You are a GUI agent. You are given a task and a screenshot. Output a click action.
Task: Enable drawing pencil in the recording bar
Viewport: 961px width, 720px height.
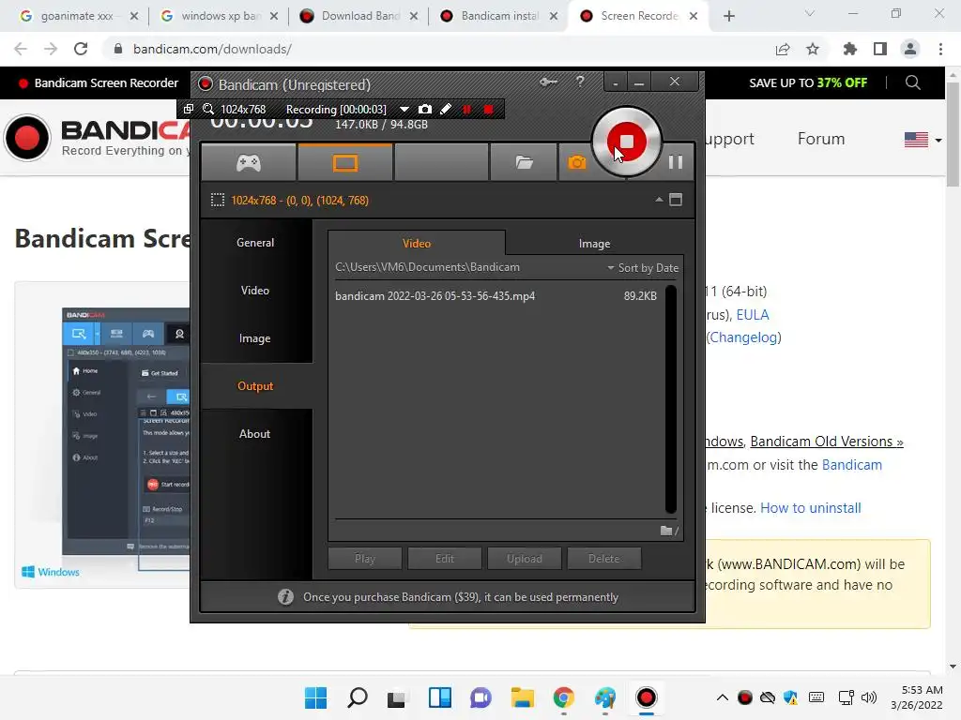446,109
